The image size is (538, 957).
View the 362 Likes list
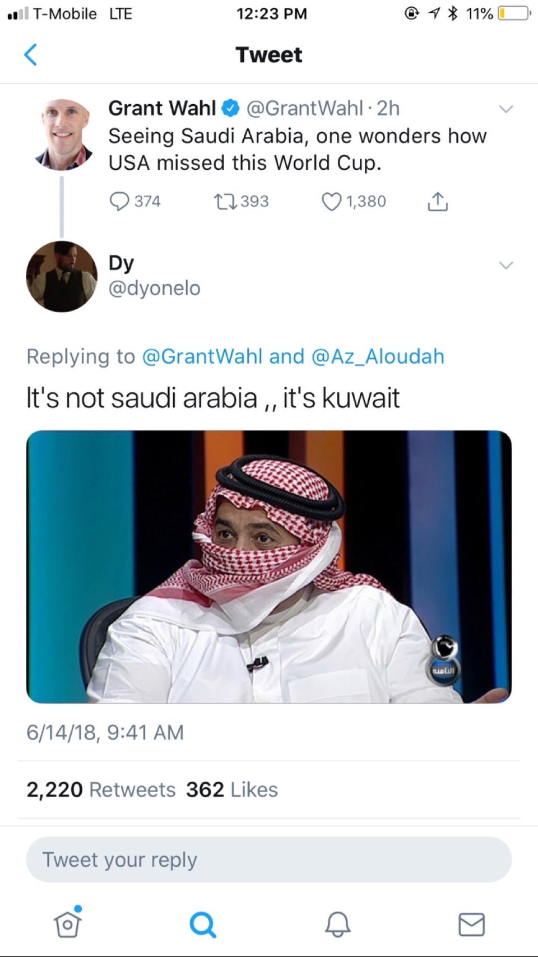(x=232, y=789)
